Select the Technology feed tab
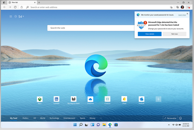Image resolution: width=194 pixels, height=130 pixels. (x=54, y=118)
